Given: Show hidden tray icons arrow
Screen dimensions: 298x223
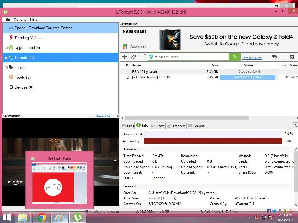Looking at the screenshot, I should coord(249,218).
